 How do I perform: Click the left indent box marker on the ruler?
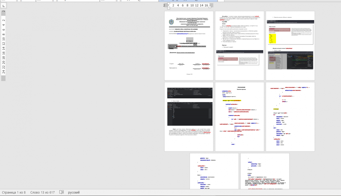coord(168,9)
